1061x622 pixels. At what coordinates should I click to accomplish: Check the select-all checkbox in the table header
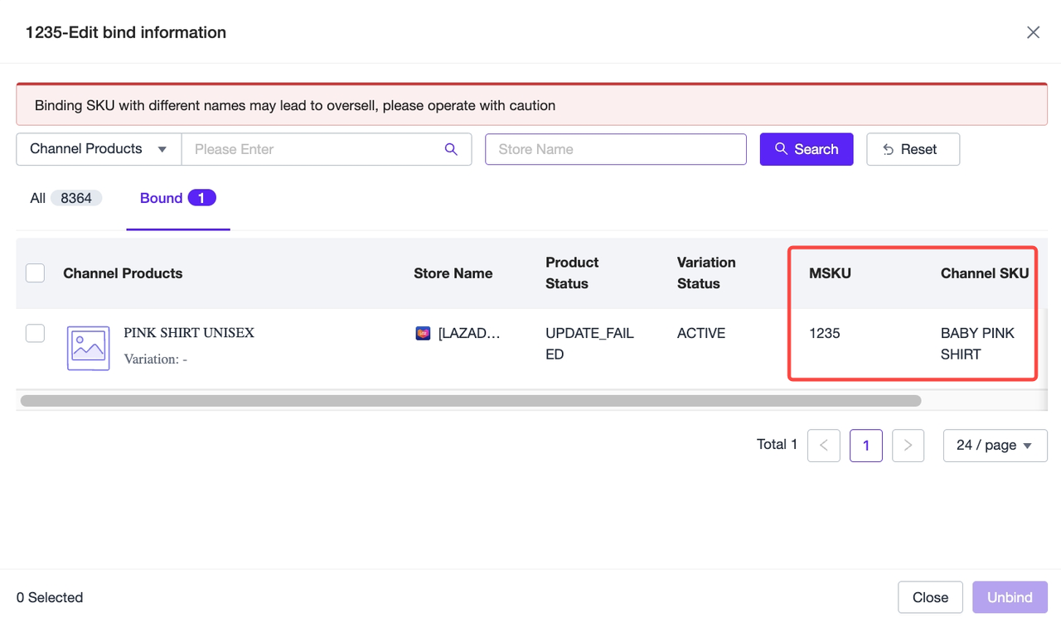tap(35, 272)
